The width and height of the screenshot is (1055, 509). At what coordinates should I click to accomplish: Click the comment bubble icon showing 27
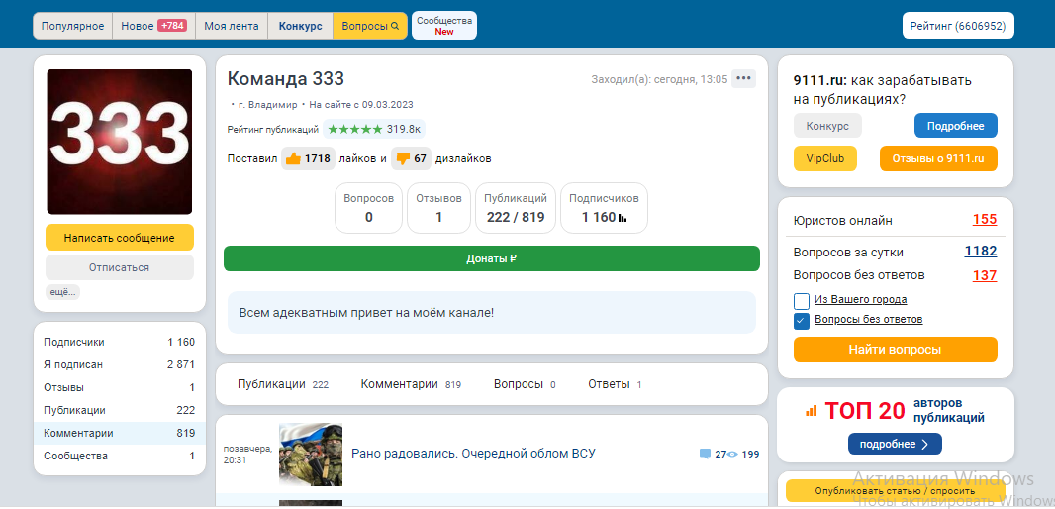coord(705,454)
